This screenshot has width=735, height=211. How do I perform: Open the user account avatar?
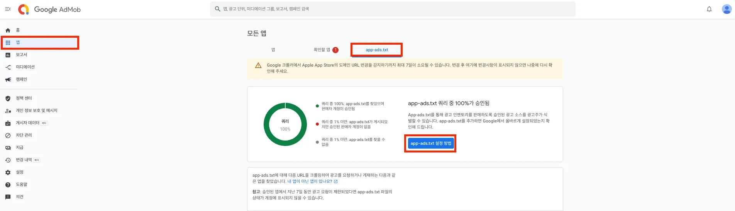pyautogui.click(x=727, y=9)
